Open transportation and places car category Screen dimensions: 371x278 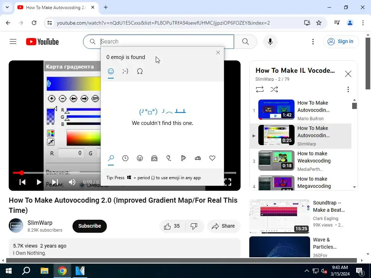pos(198,158)
